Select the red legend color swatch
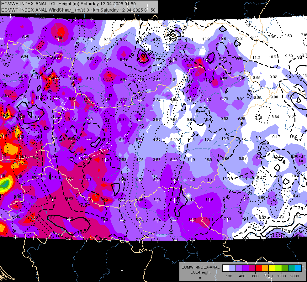The image size is (307, 282). pos(259,268)
